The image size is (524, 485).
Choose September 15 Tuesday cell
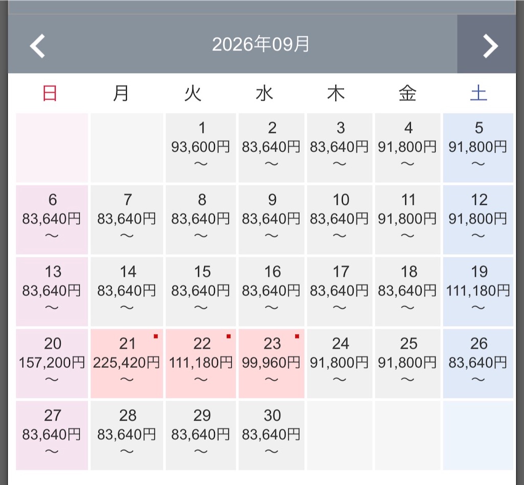tap(201, 291)
